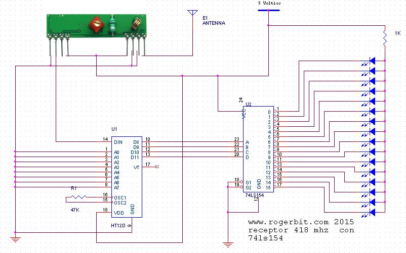
Task: Select the '5 Voltios' supply label
Action: [269, 3]
